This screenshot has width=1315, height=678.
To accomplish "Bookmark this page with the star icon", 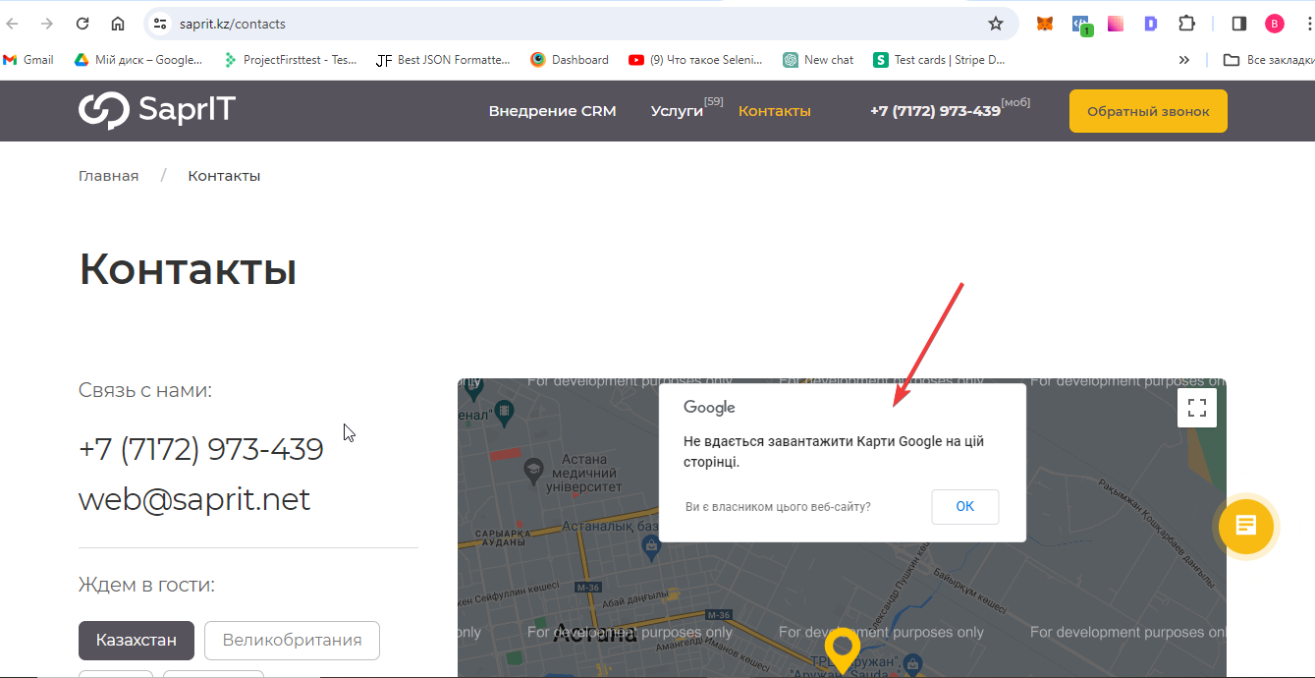I will coord(995,24).
